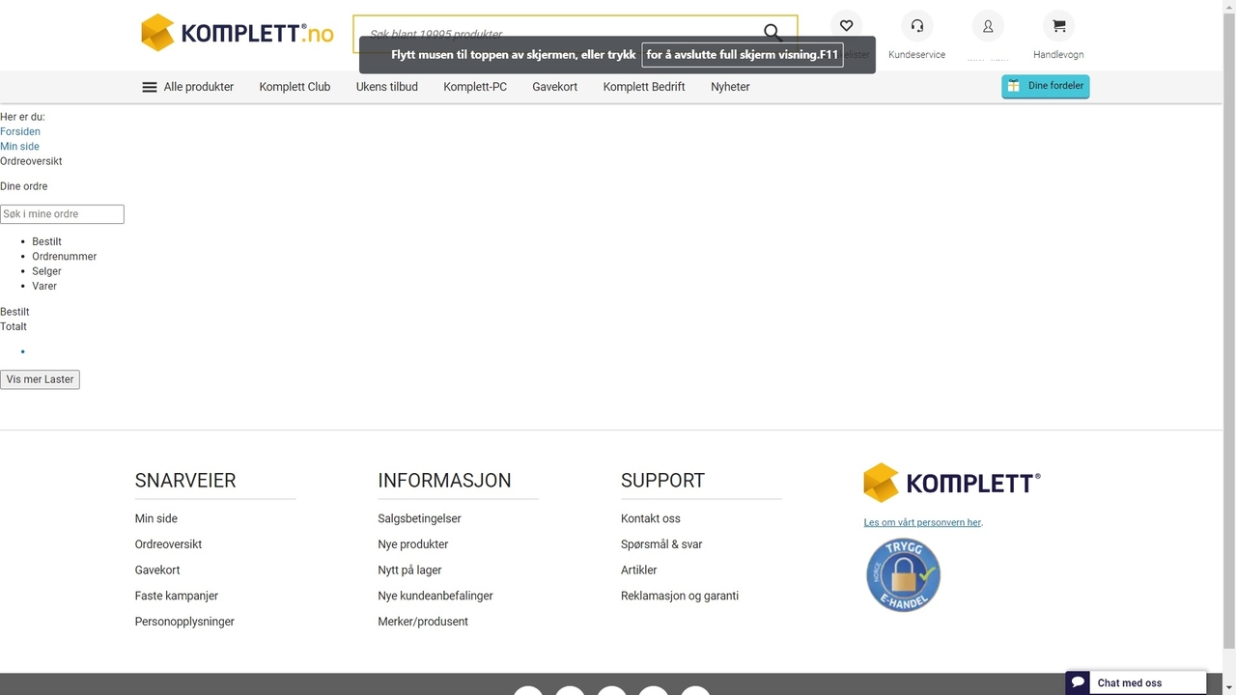Open Faste kampanjer footer link
Viewport: 1236px width, 695px height.
coord(177,596)
